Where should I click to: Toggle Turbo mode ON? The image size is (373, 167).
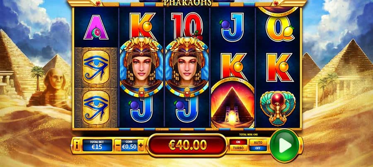(238, 142)
